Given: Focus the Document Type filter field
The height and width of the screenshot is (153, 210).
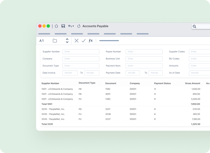Looking at the screenshot, I should click(81, 66).
